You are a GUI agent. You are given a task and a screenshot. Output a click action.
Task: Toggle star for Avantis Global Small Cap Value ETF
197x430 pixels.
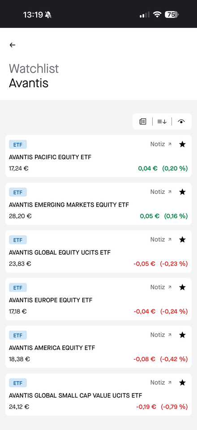pos(182,383)
